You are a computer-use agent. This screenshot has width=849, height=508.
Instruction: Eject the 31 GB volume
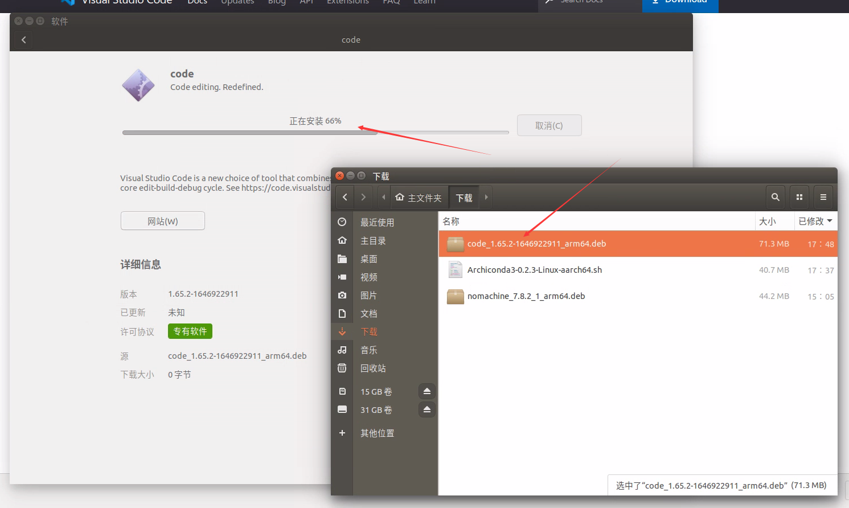click(x=427, y=409)
